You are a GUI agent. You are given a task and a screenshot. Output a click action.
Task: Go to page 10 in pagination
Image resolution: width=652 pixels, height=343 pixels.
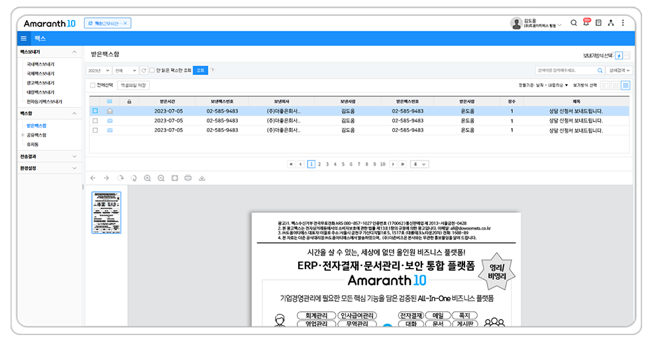pos(382,165)
